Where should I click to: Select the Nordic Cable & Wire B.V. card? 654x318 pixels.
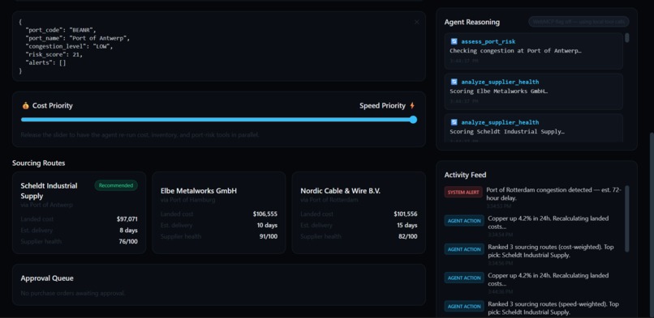[359, 213]
